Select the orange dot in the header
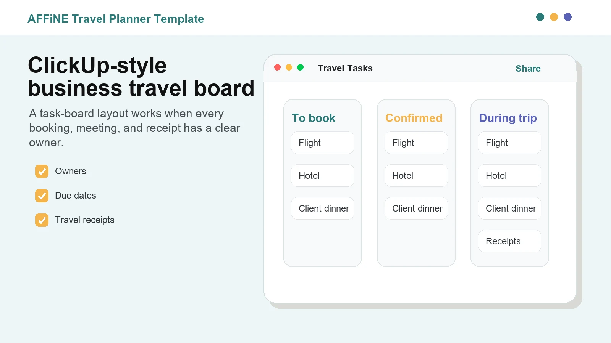The height and width of the screenshot is (343, 611). point(554,17)
